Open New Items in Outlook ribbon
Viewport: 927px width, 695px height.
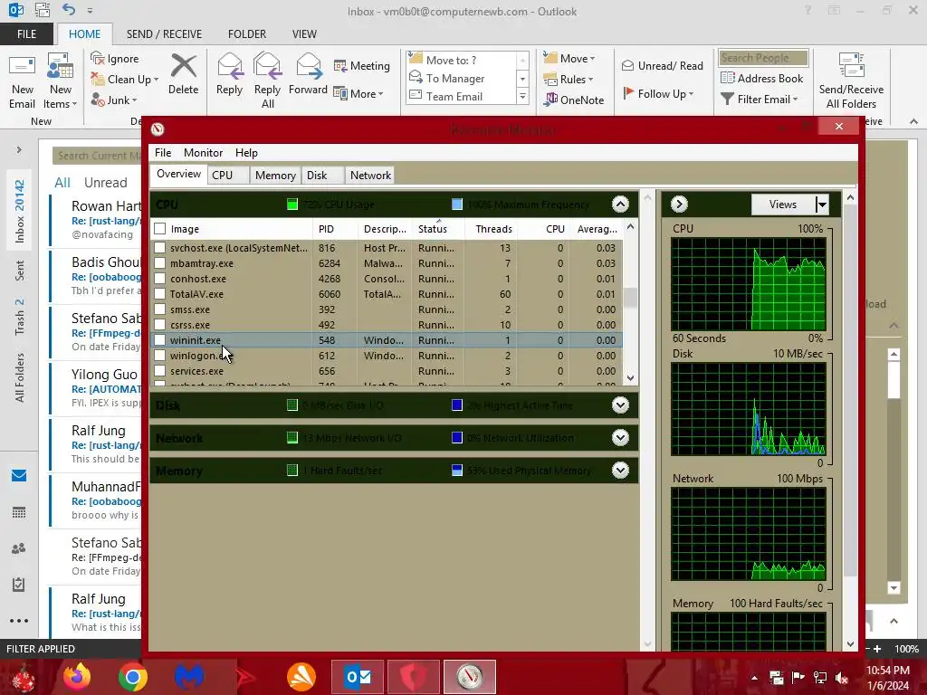point(61,81)
